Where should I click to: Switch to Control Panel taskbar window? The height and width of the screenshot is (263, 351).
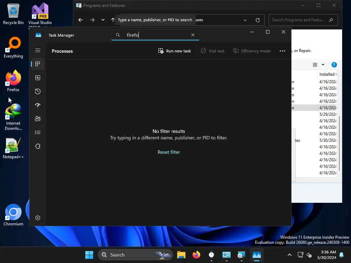point(226,255)
